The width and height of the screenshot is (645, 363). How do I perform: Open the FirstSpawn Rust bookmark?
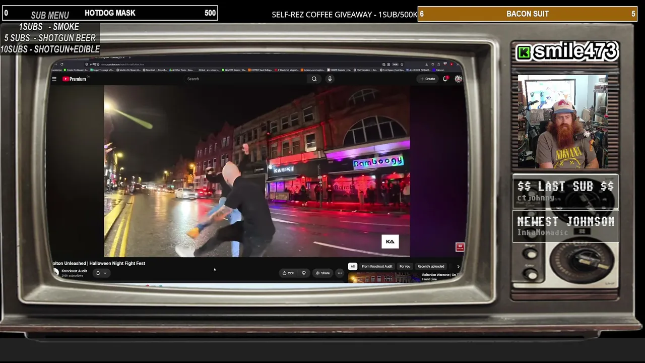(393, 70)
